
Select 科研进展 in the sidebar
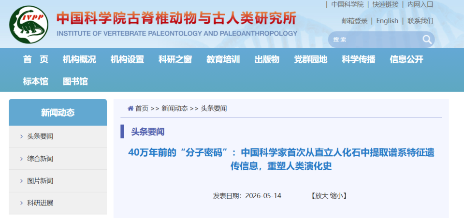click(x=40, y=203)
